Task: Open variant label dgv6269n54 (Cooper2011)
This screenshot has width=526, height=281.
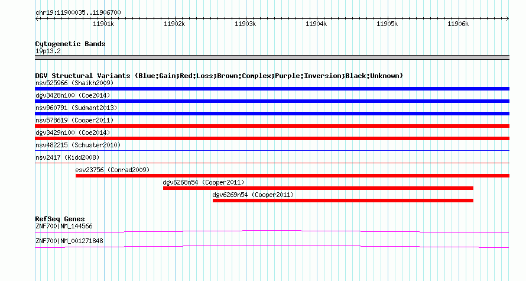Action: tap(254, 195)
